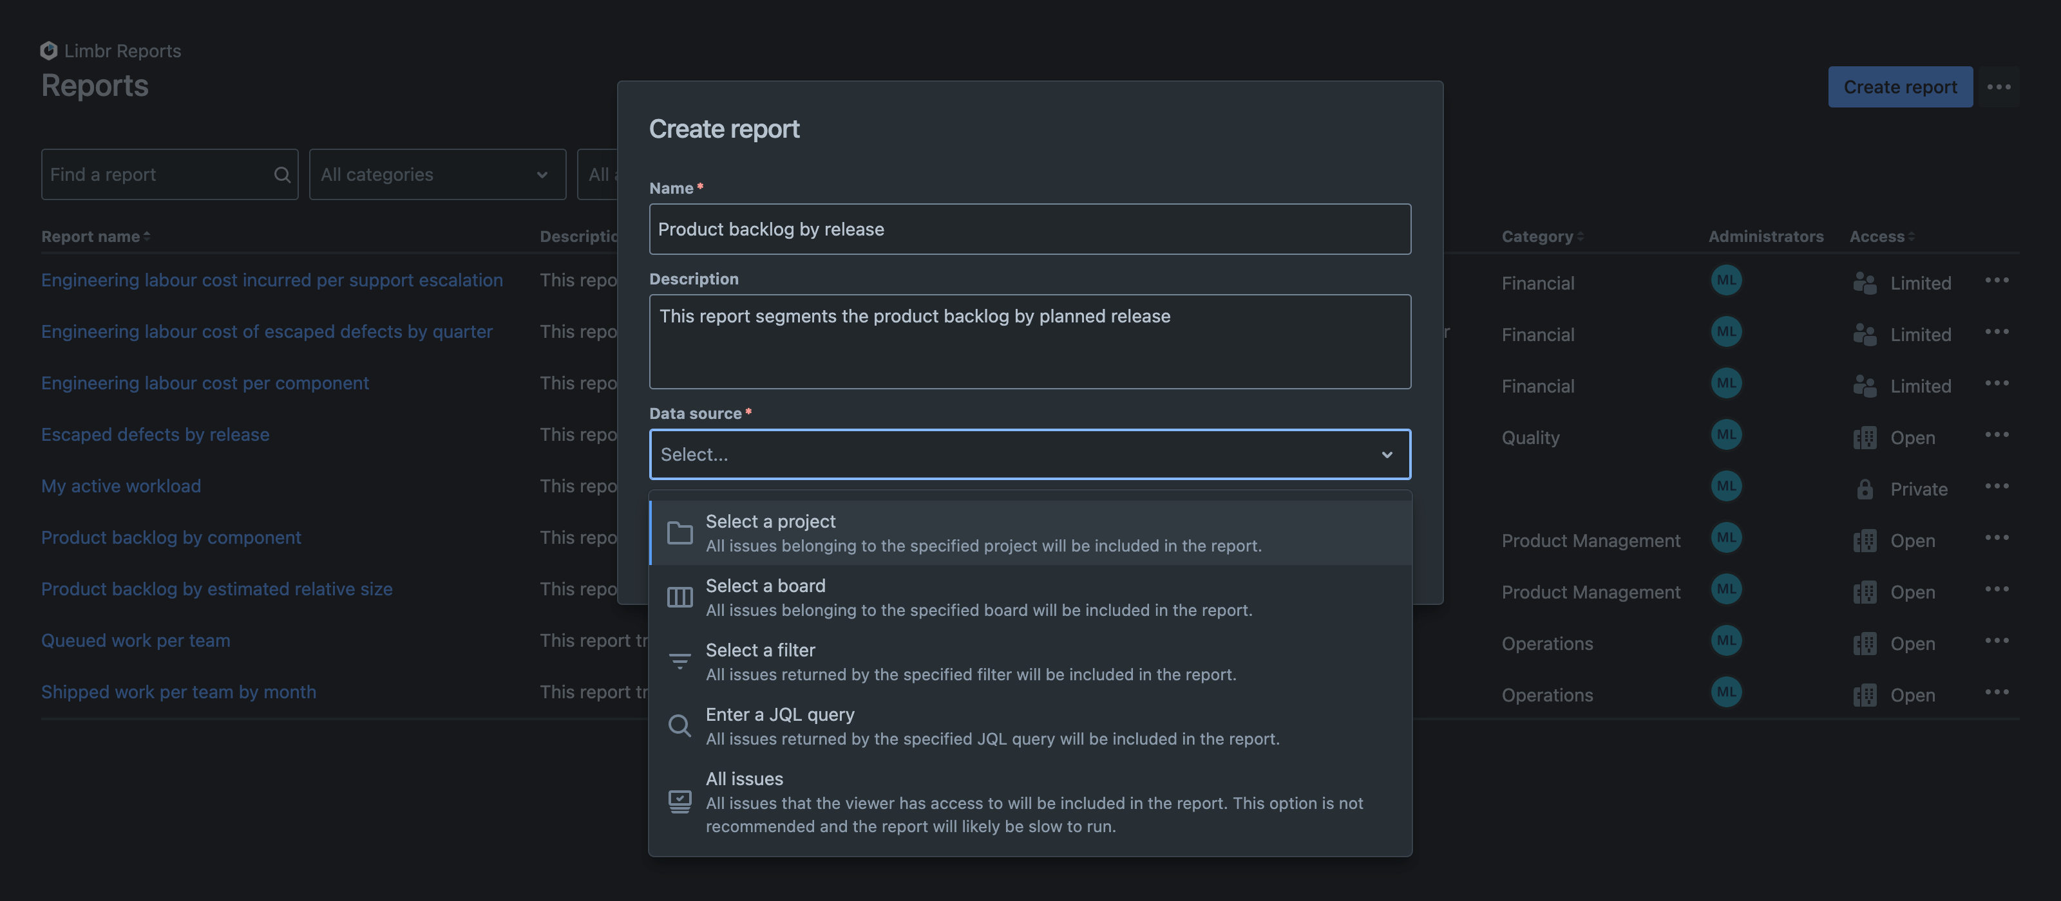This screenshot has height=901, width=2061.
Task: Open row menu for Engineering labour cost incurred per support escalation
Action: (1997, 280)
